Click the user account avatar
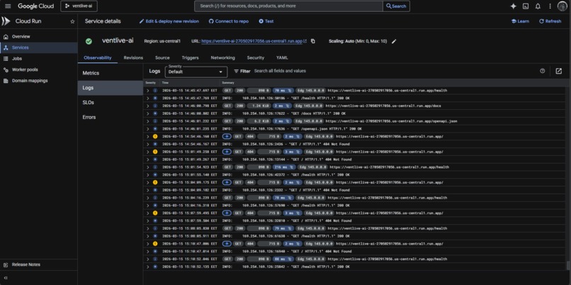The image size is (571, 285). [x=562, y=6]
